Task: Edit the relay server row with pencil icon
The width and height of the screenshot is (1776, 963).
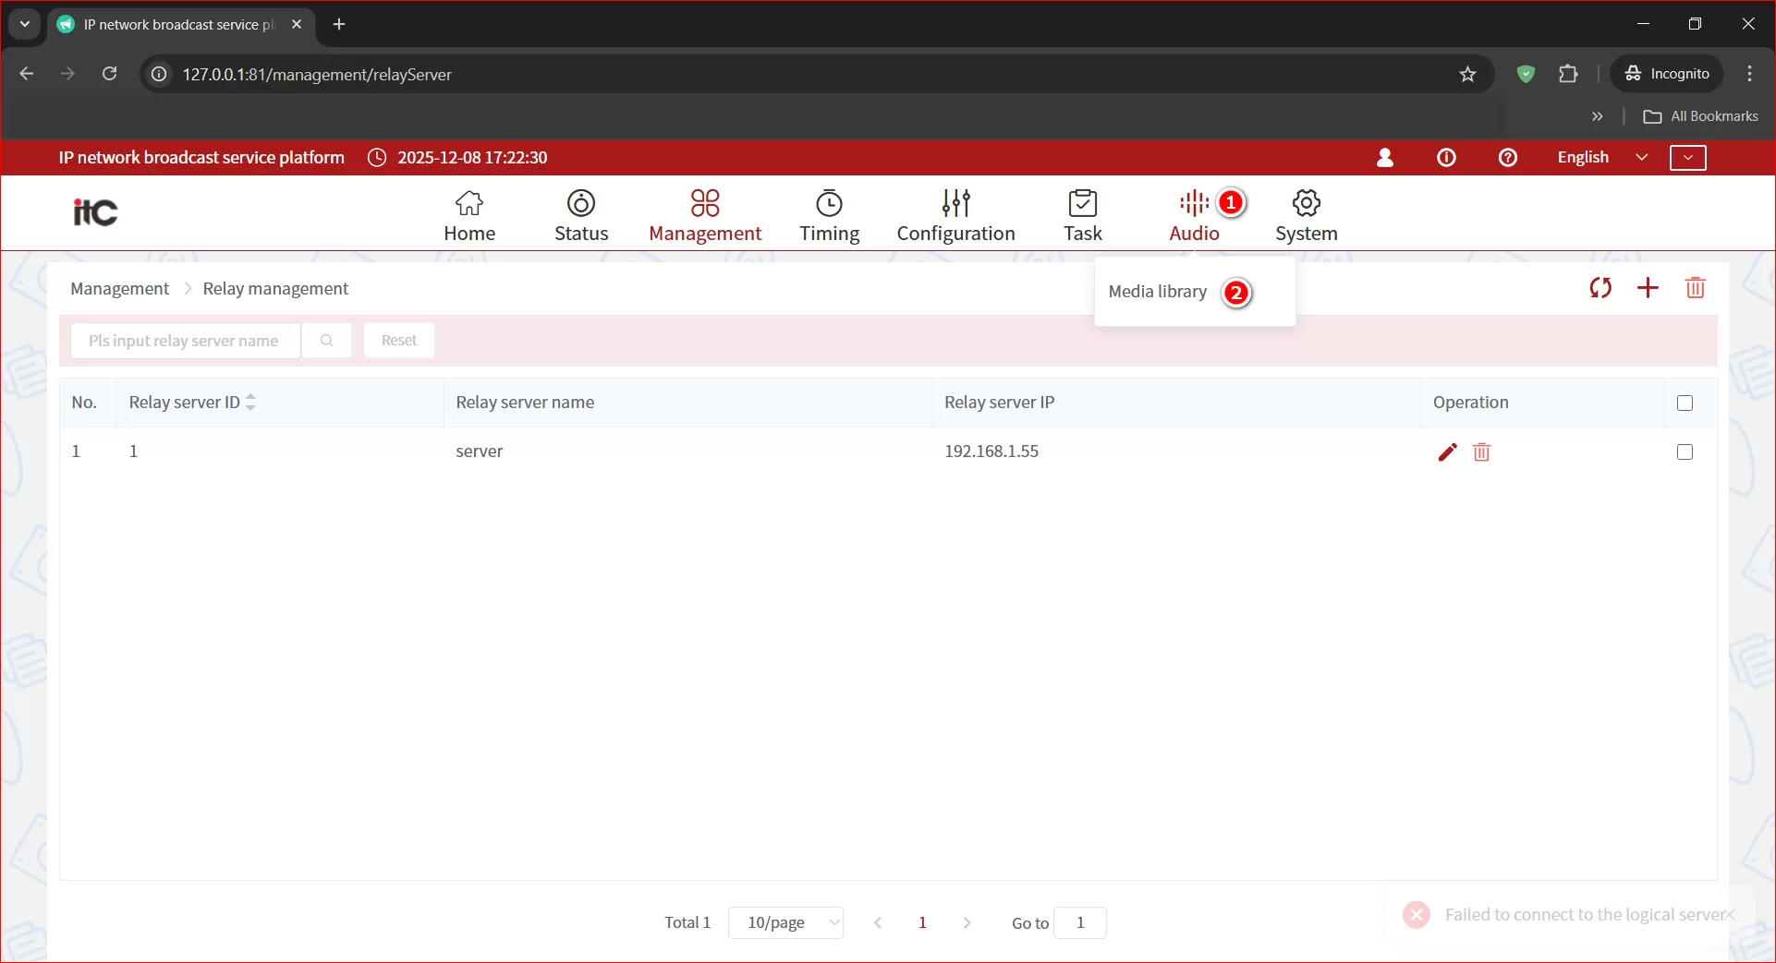Action: (x=1447, y=451)
